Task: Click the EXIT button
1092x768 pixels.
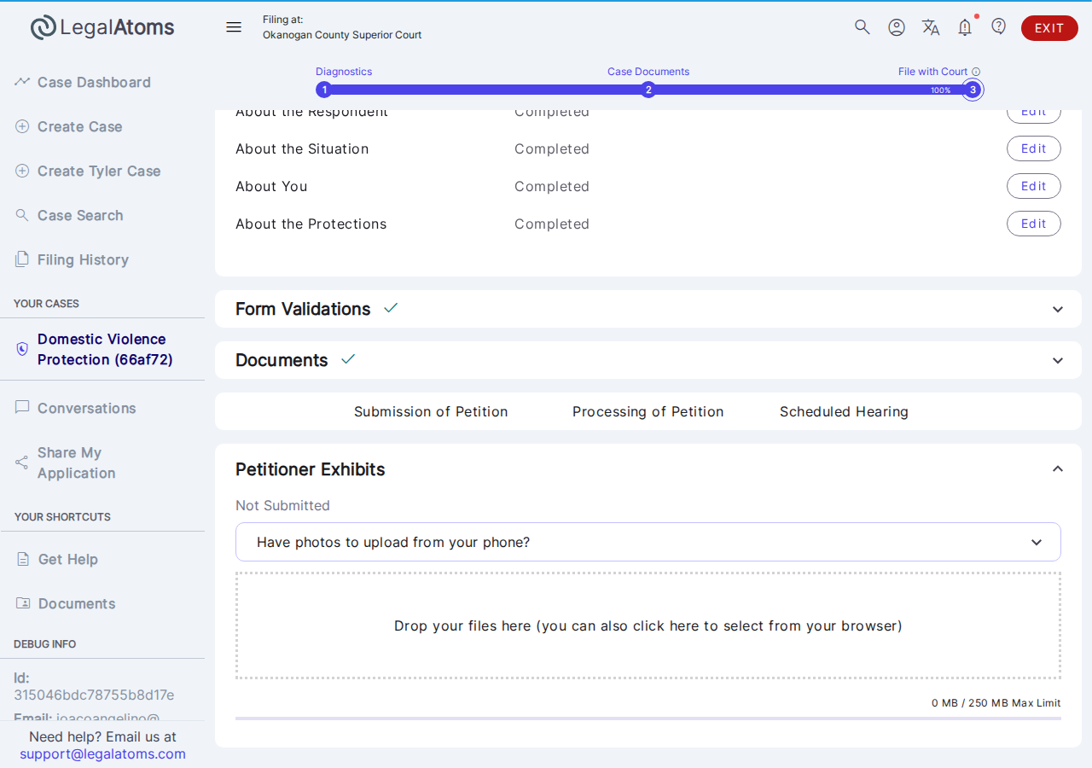Action: [1049, 28]
